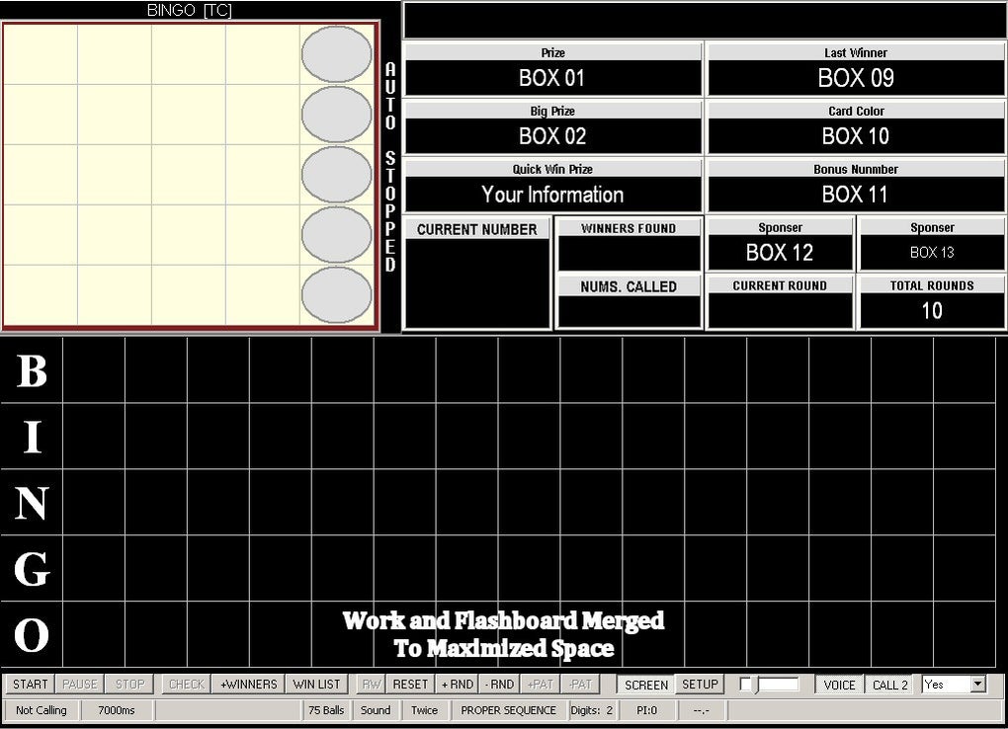Advance round using +RND
The width and height of the screenshot is (1008, 729).
coord(456,684)
